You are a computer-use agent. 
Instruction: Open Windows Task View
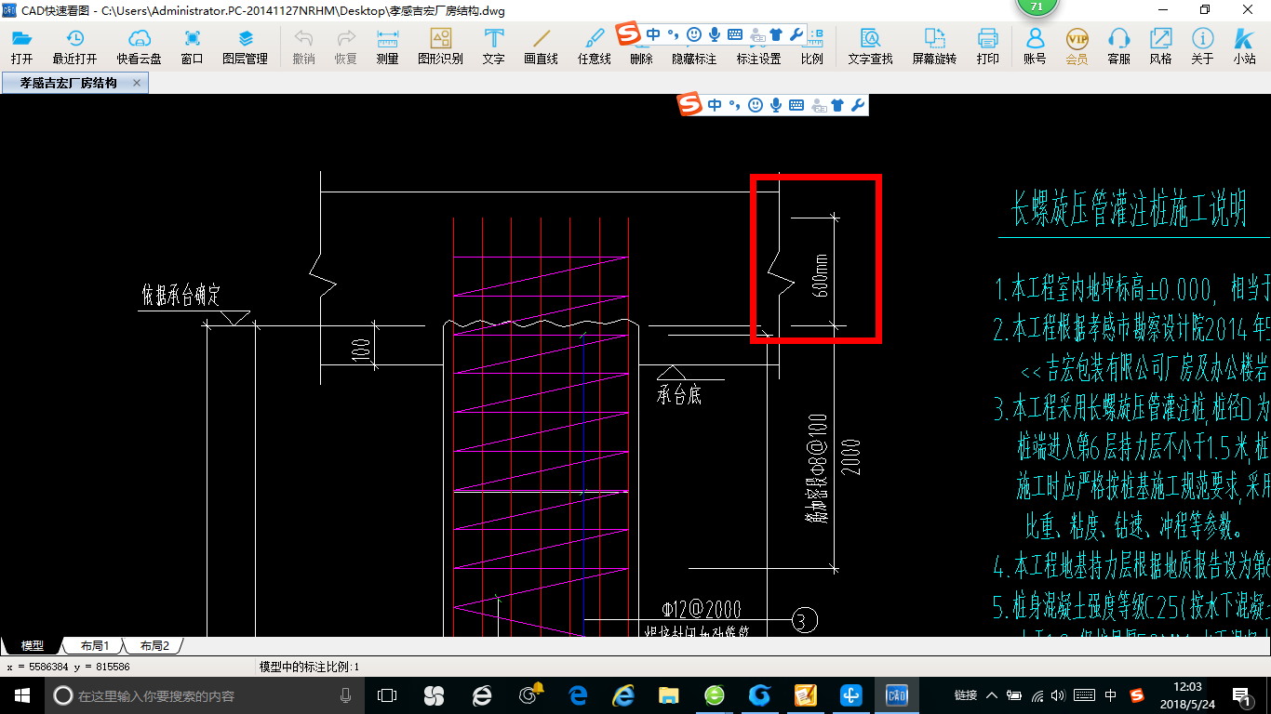[387, 695]
